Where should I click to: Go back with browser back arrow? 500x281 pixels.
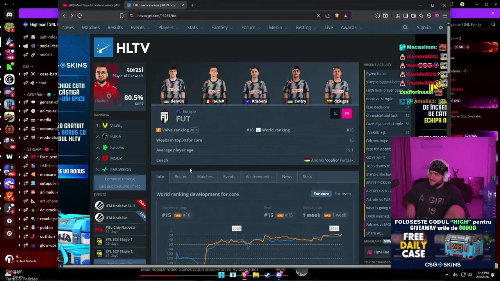64,16
